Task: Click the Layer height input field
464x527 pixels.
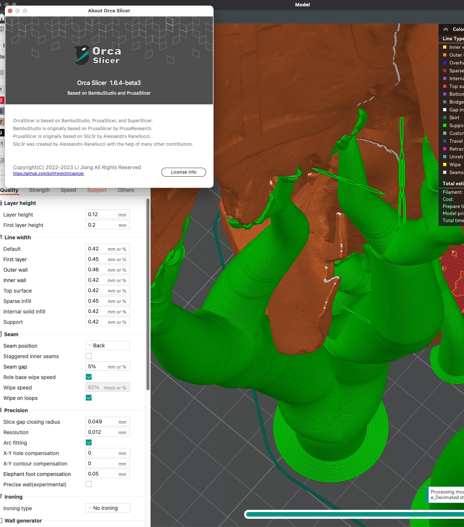Action: [107, 214]
